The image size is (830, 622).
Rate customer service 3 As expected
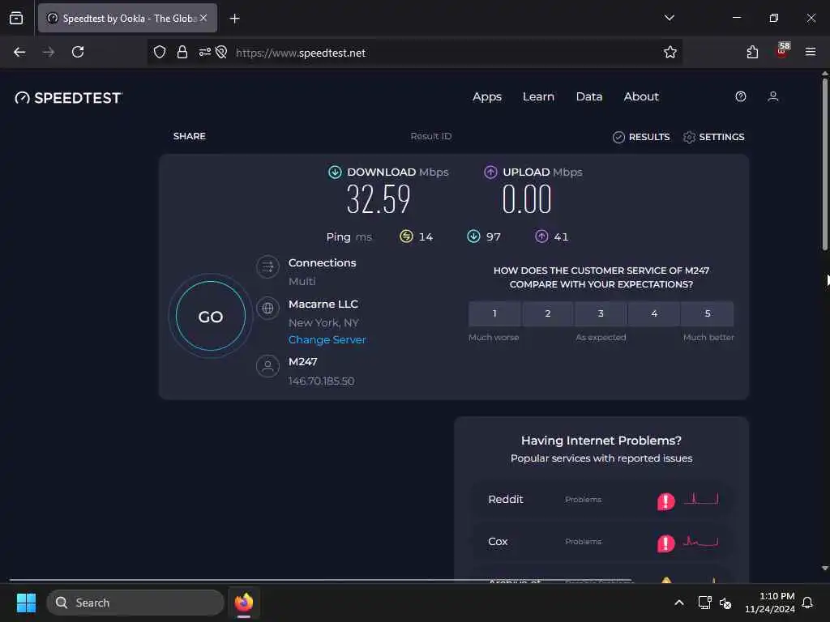tap(601, 313)
